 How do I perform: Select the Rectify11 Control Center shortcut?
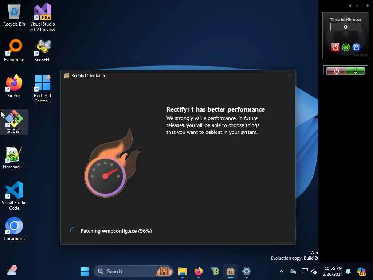(43, 89)
